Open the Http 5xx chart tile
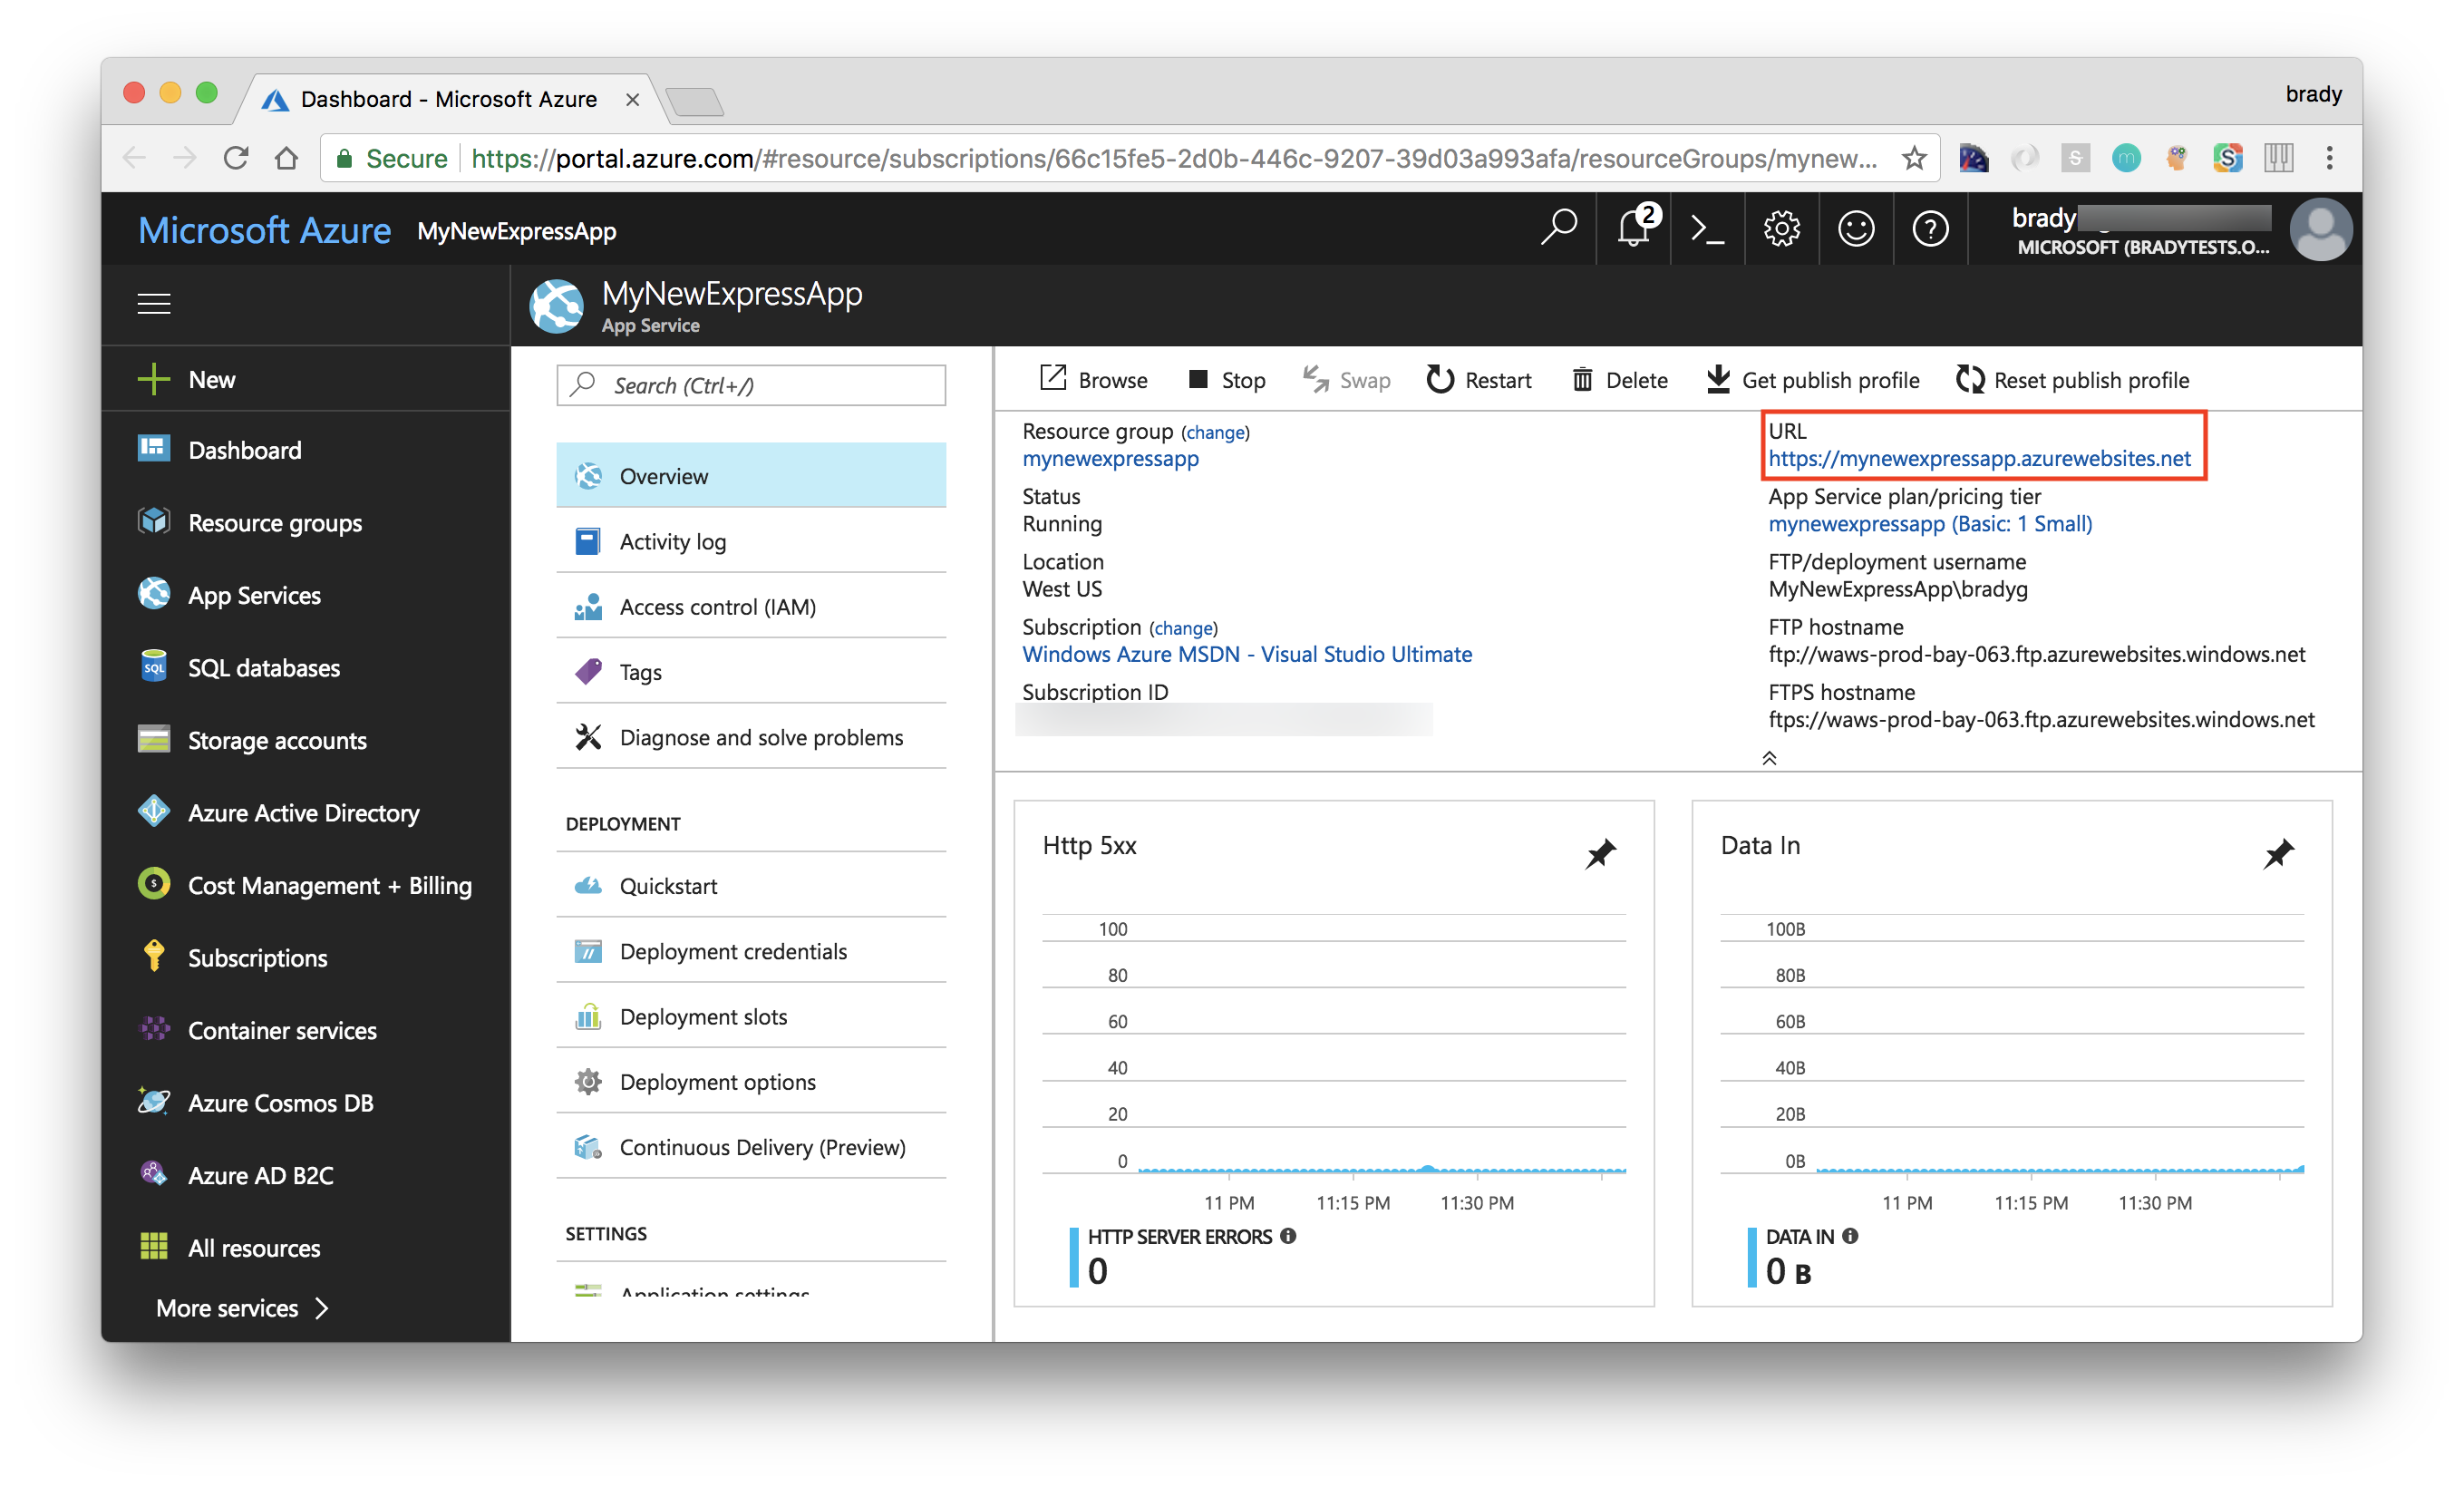2464x1487 pixels. click(x=1334, y=1053)
